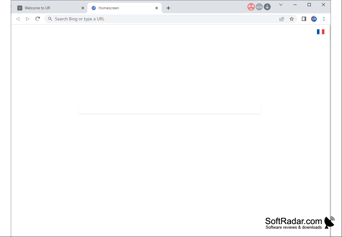Viewport: 342px width, 237px height.
Task: Select the Homescreen tab
Action: (x=124, y=8)
